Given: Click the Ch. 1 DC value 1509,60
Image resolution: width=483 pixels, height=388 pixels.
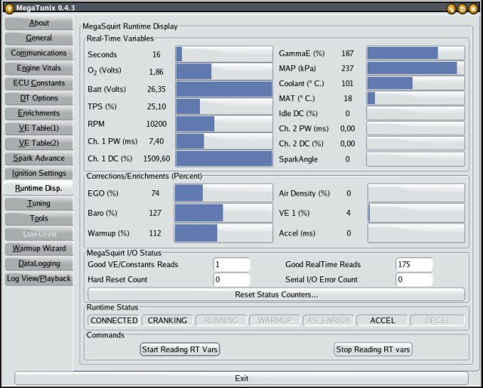Looking at the screenshot, I should (156, 159).
